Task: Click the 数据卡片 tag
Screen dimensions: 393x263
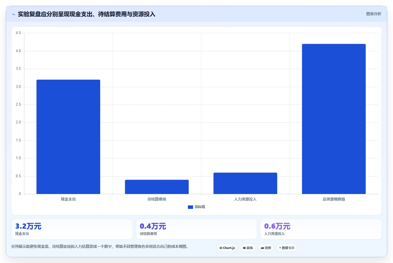Action: tap(287, 248)
